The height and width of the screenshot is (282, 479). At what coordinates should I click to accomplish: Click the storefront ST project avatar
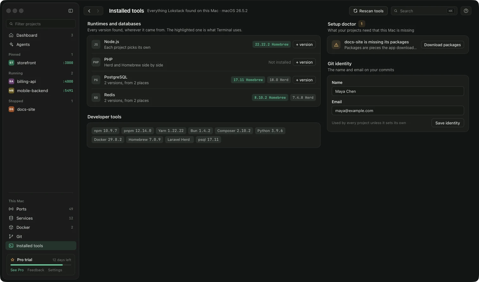11,63
